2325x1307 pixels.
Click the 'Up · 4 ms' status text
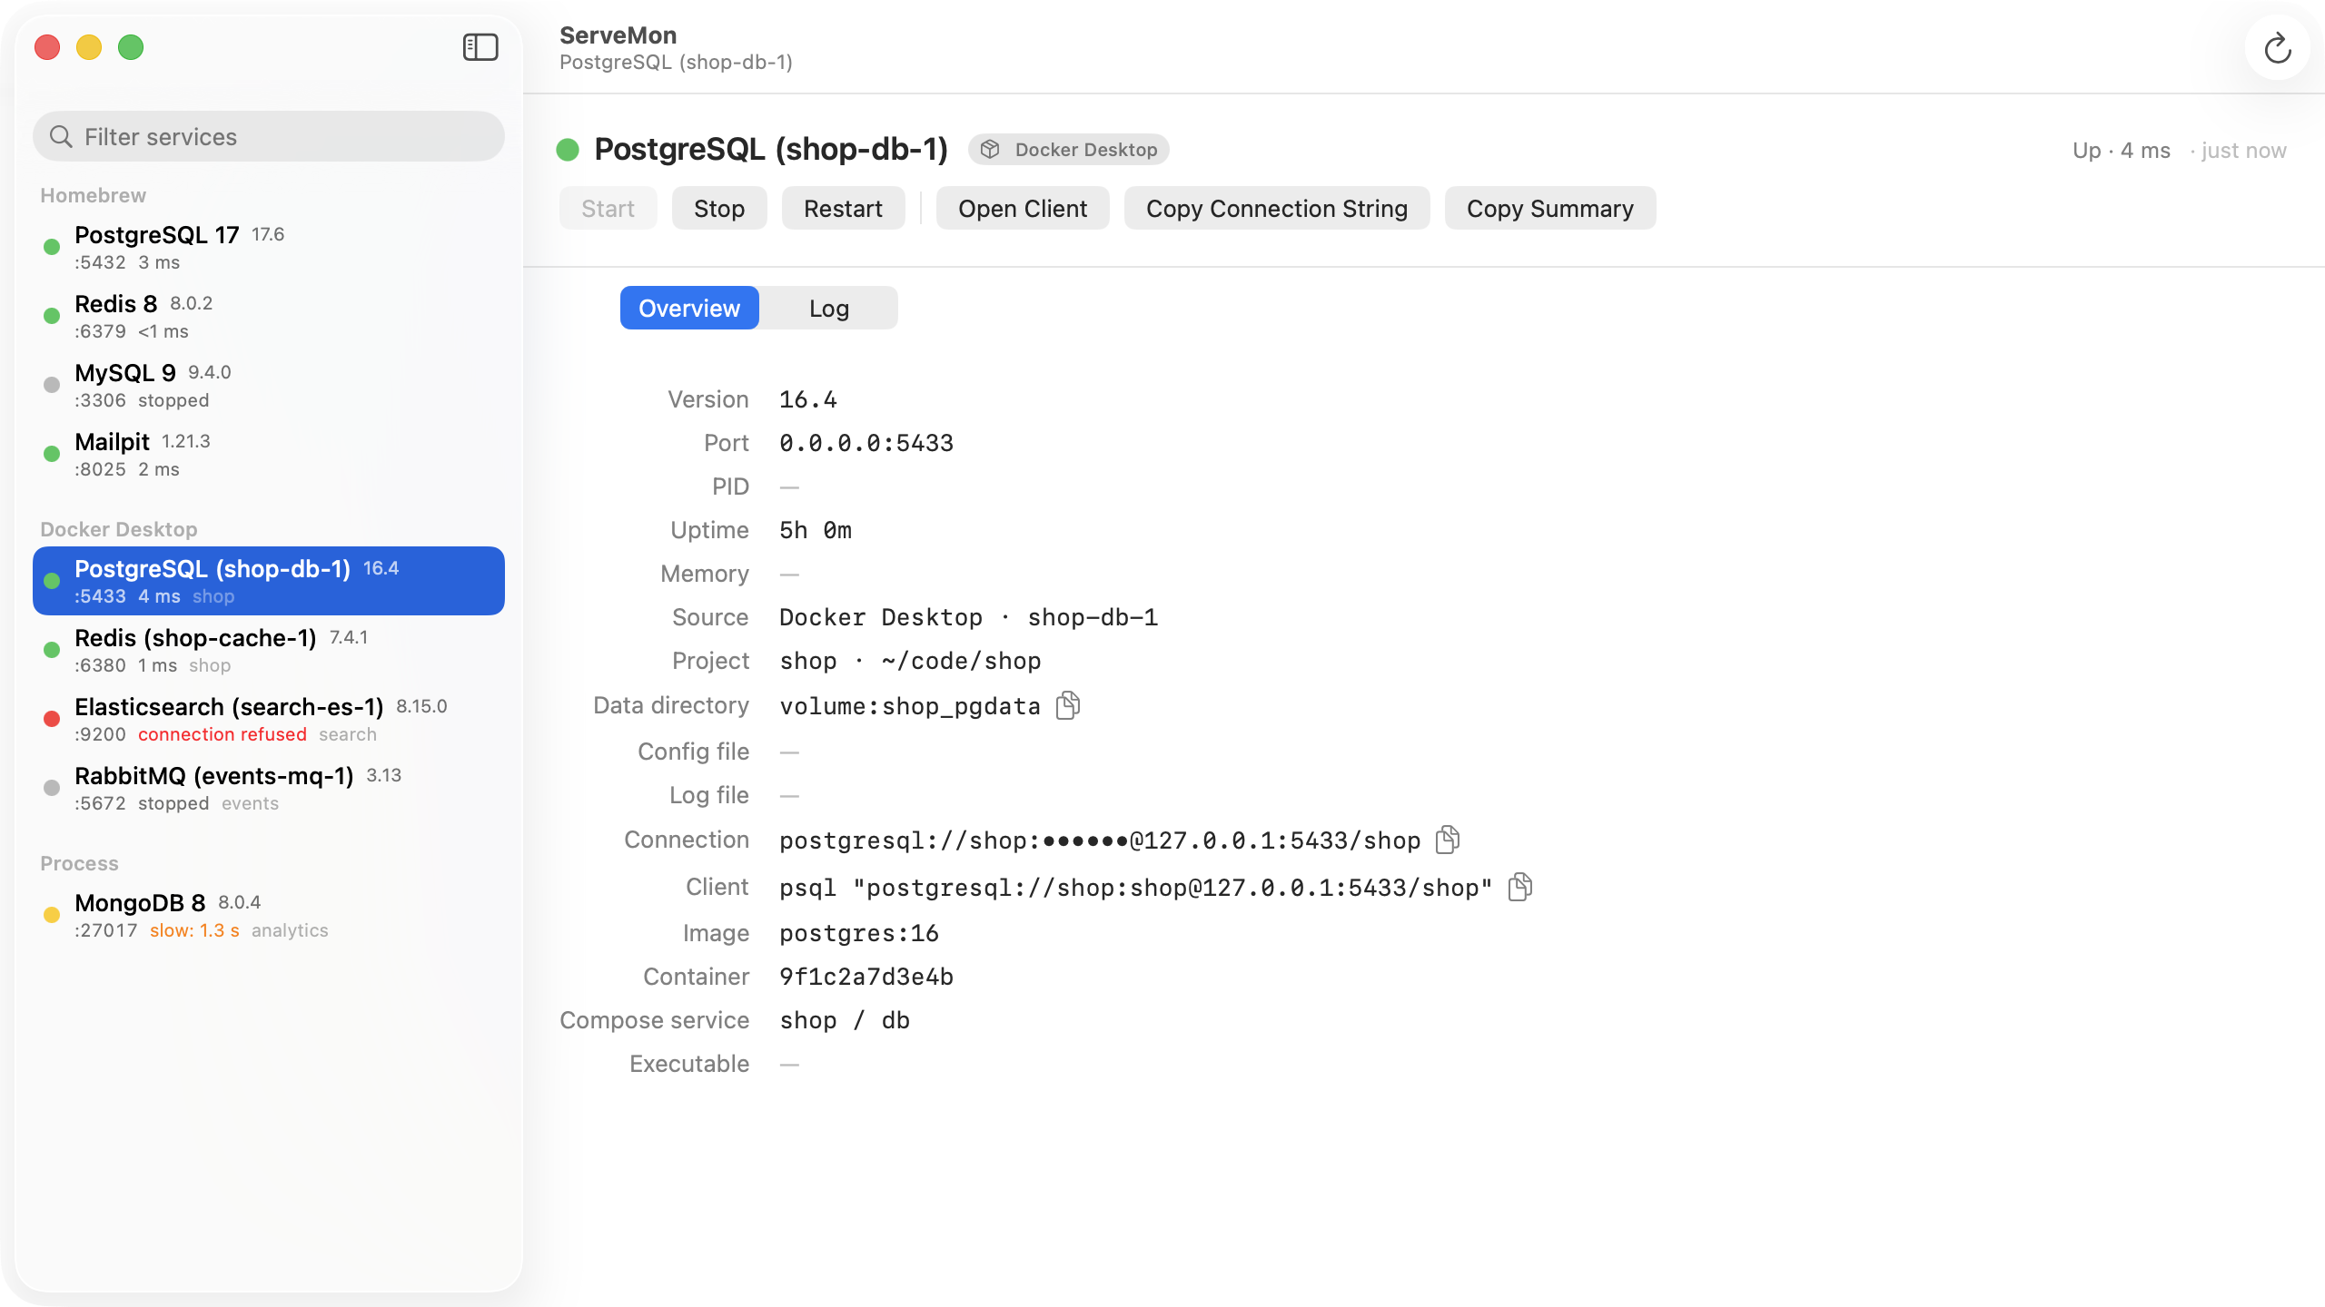(2122, 151)
